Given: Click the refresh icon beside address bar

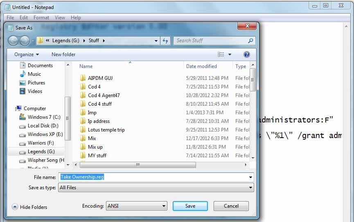Looking at the screenshot, I should (165, 41).
